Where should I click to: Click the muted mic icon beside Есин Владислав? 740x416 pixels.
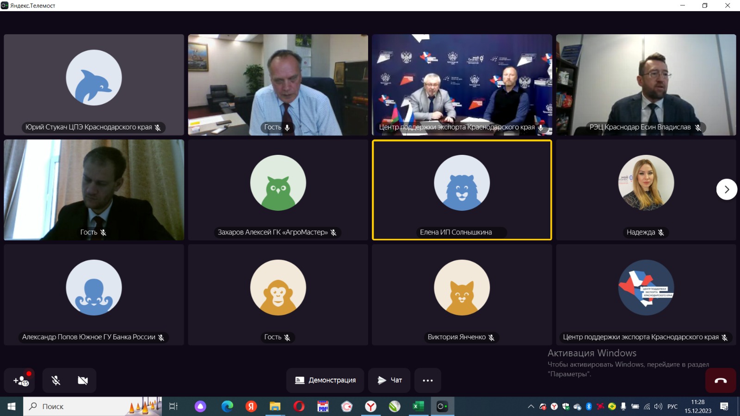point(698,128)
